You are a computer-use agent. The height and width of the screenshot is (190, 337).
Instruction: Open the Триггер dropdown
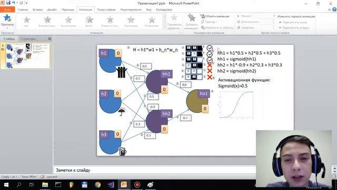click(209, 22)
